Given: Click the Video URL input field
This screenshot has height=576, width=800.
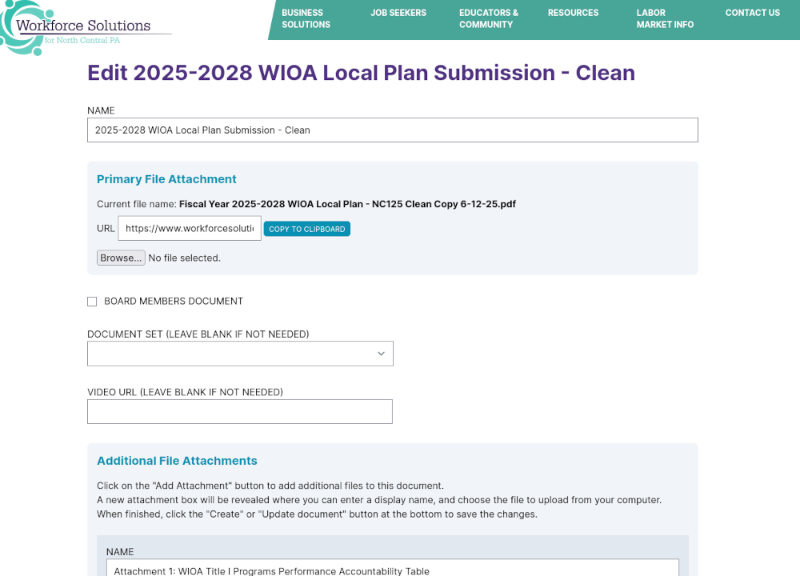Looking at the screenshot, I should tap(240, 412).
